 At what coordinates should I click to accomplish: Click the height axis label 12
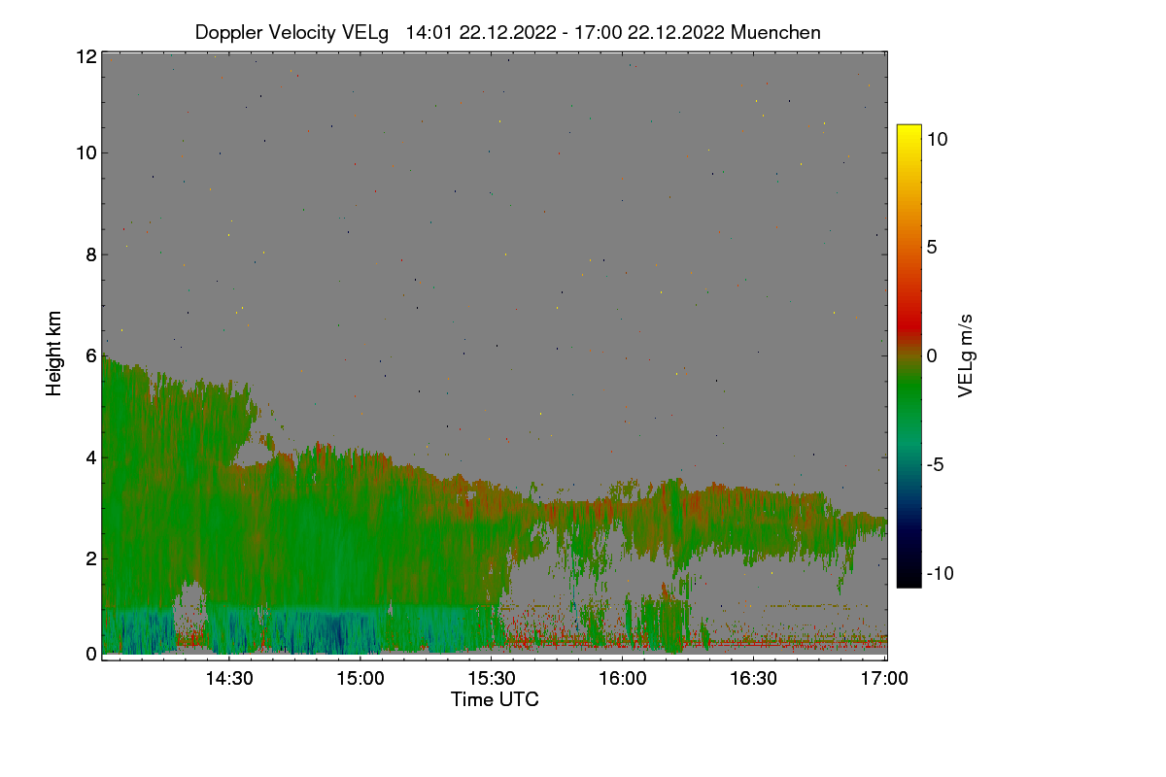point(86,56)
